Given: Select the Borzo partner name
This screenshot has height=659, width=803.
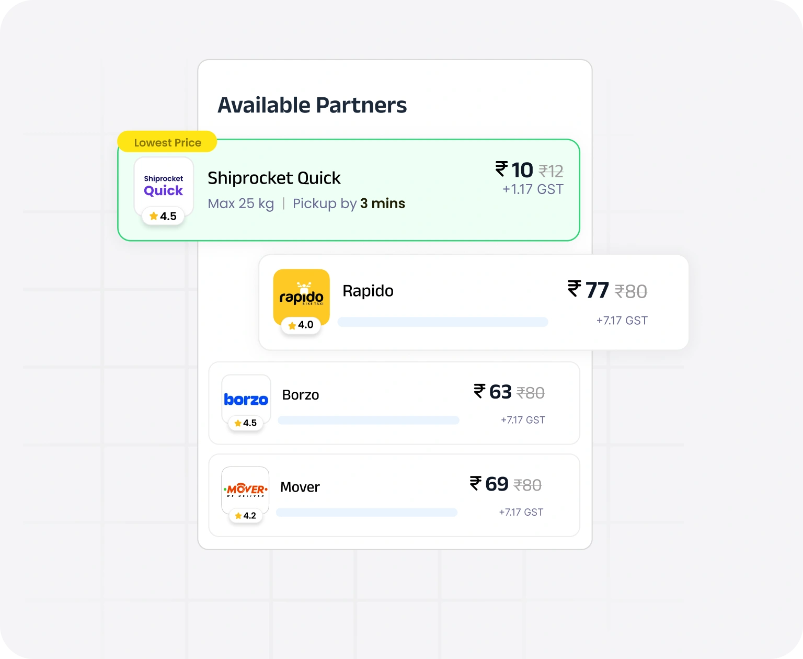Looking at the screenshot, I should pyautogui.click(x=300, y=395).
